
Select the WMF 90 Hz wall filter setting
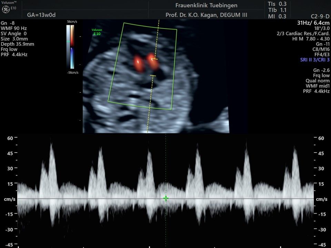coord(14,28)
